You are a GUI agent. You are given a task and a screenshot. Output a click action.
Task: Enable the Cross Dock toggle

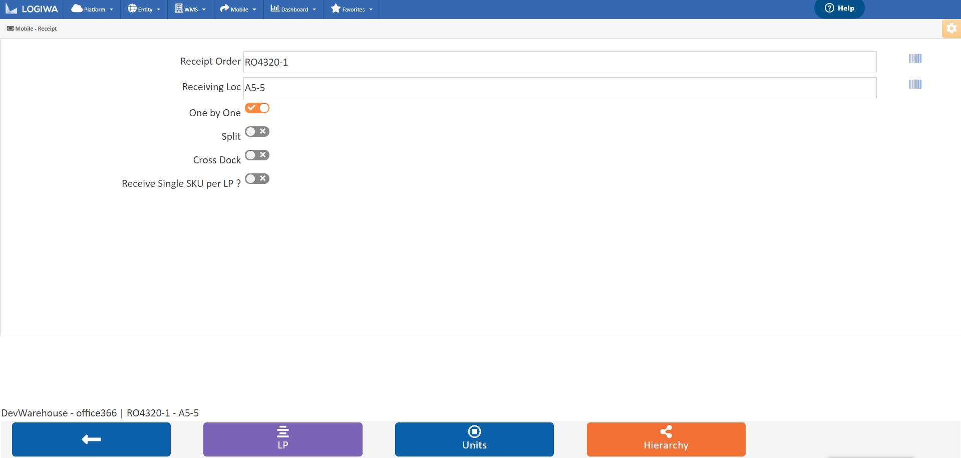pos(257,155)
